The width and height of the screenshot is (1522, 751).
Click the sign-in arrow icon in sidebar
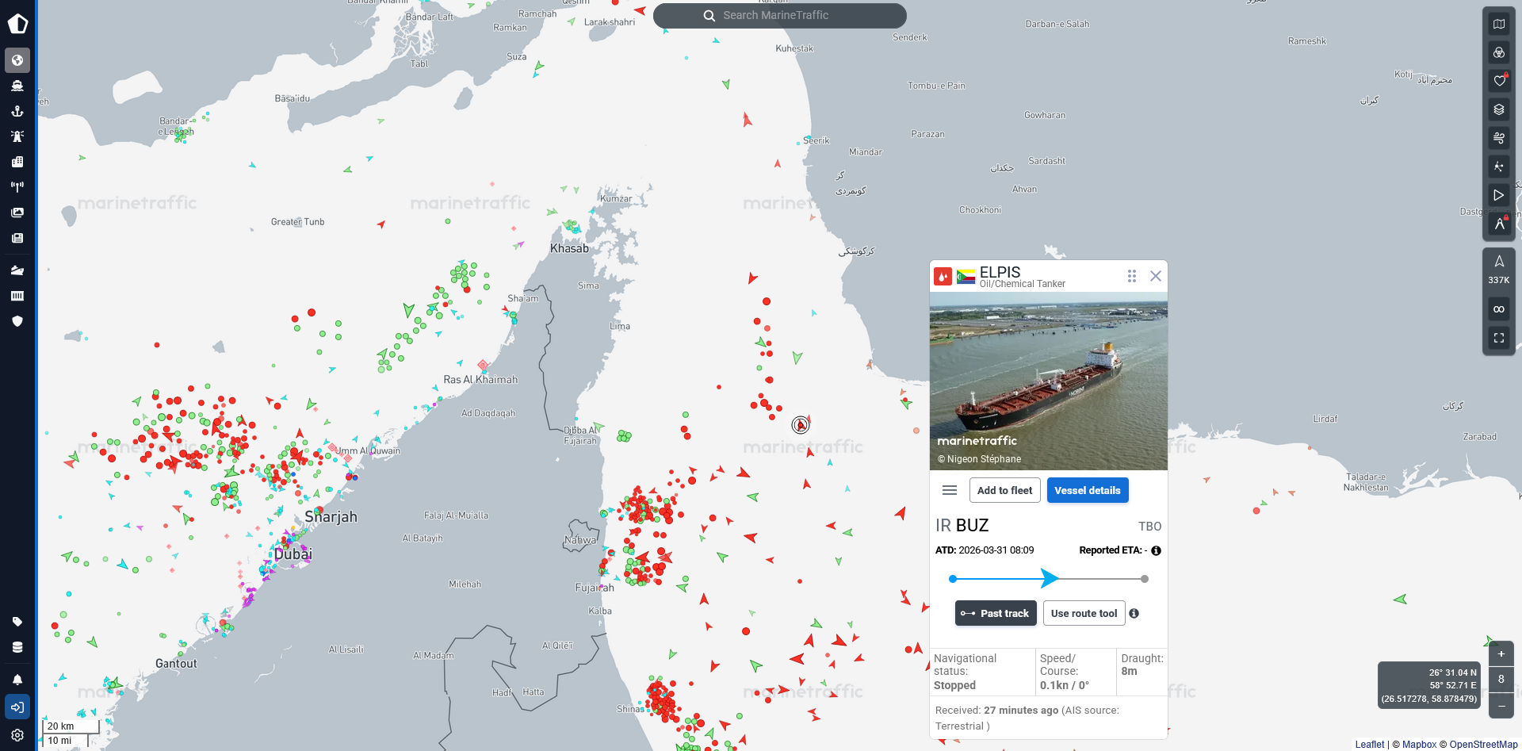[17, 707]
